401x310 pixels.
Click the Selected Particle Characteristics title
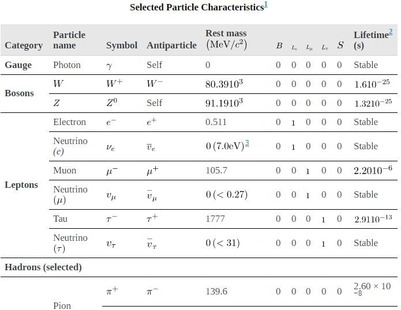(197, 7)
